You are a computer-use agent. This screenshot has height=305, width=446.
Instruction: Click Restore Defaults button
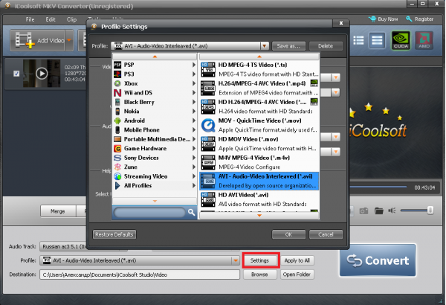(114, 234)
